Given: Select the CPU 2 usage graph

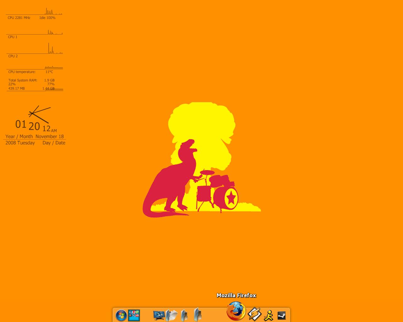Looking at the screenshot, I should (x=34, y=48).
